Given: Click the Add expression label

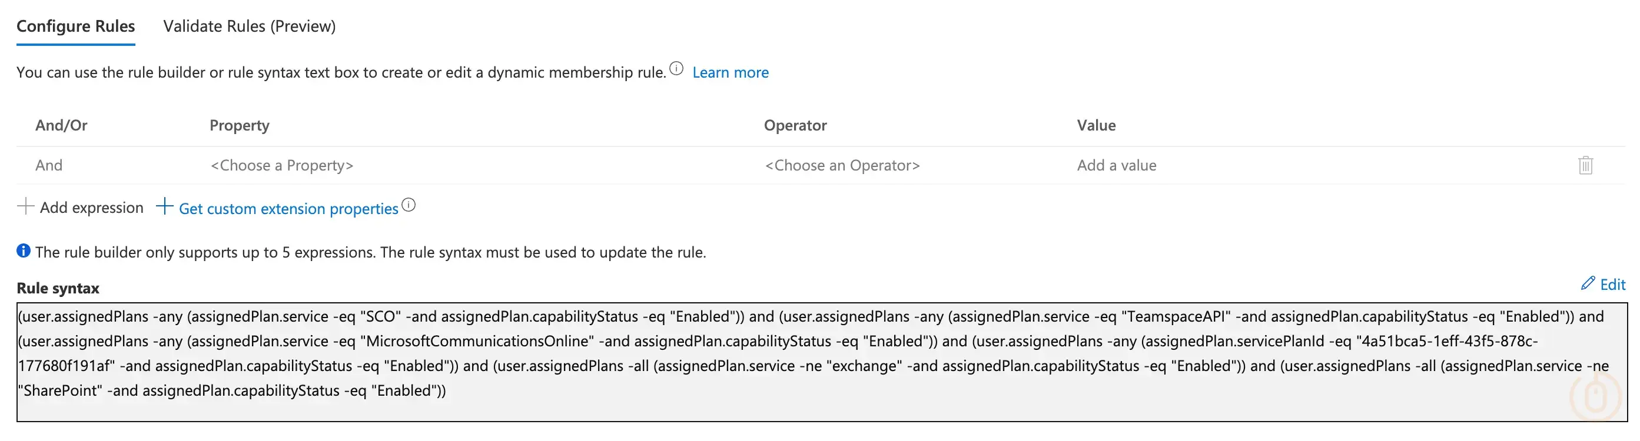Looking at the screenshot, I should pos(92,208).
